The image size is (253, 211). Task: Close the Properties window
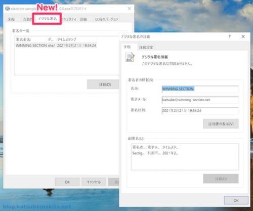[130, 8]
